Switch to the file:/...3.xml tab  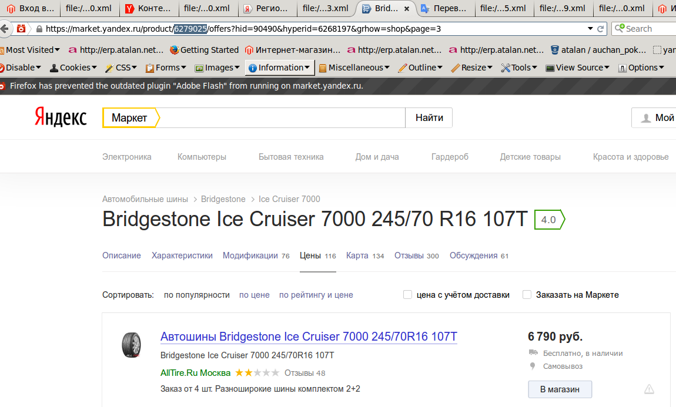[x=326, y=8]
